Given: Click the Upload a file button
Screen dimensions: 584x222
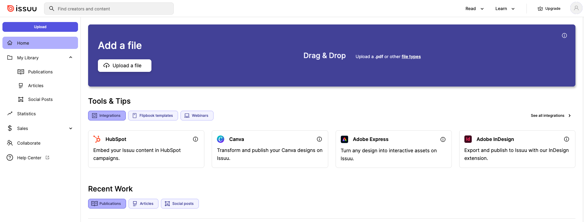Looking at the screenshot, I should click(x=125, y=65).
